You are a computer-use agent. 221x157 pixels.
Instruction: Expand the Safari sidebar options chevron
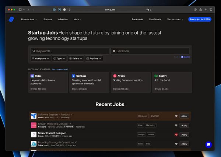(24, 10)
